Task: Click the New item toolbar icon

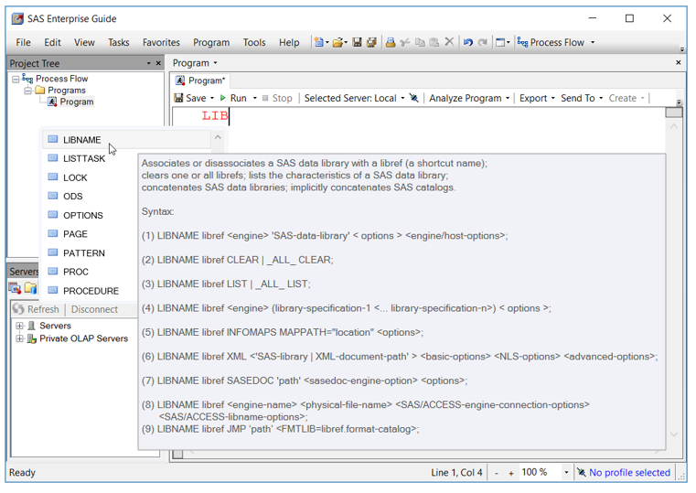Action: coord(318,43)
